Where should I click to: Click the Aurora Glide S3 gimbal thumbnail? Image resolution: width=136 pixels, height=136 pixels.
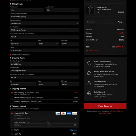tap(90, 10)
